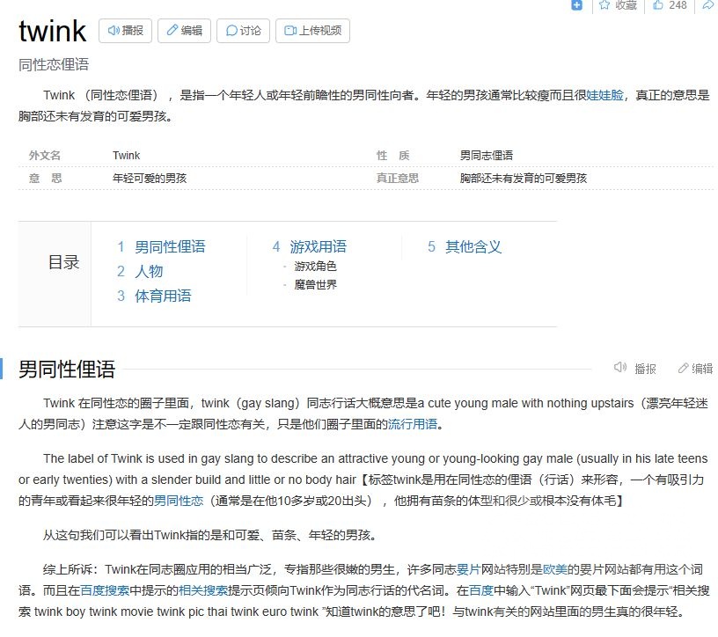This screenshot has width=718, height=637.
Task: Open the 男同性恋 link in the bracketed text
Action: click(x=180, y=500)
